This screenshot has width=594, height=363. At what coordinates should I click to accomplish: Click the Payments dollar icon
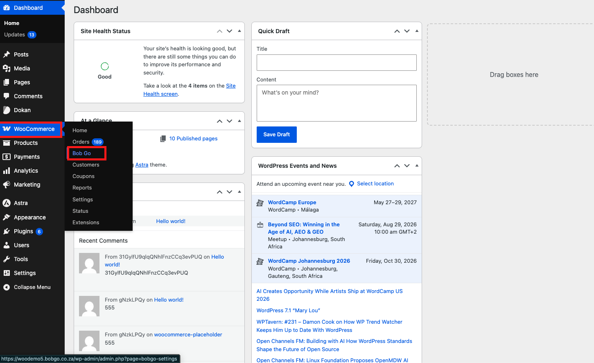point(7,157)
